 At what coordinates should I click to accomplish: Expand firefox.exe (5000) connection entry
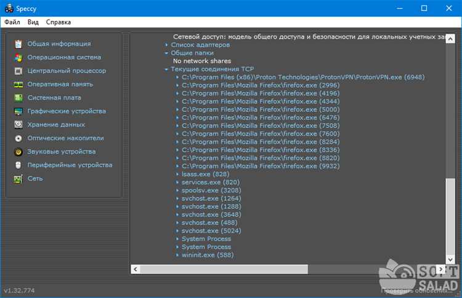tap(177, 109)
